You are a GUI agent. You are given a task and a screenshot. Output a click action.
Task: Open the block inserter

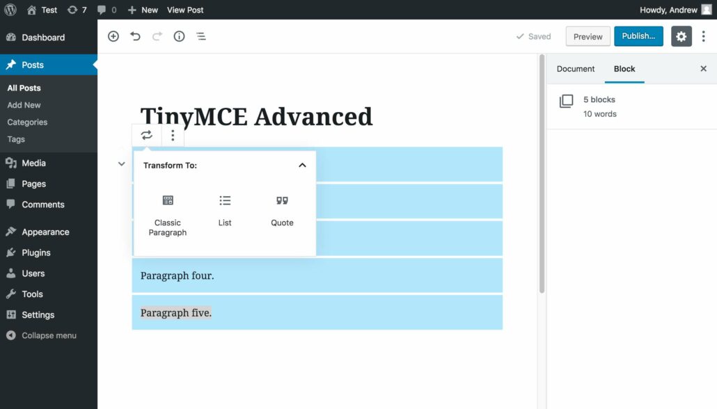[x=113, y=35]
